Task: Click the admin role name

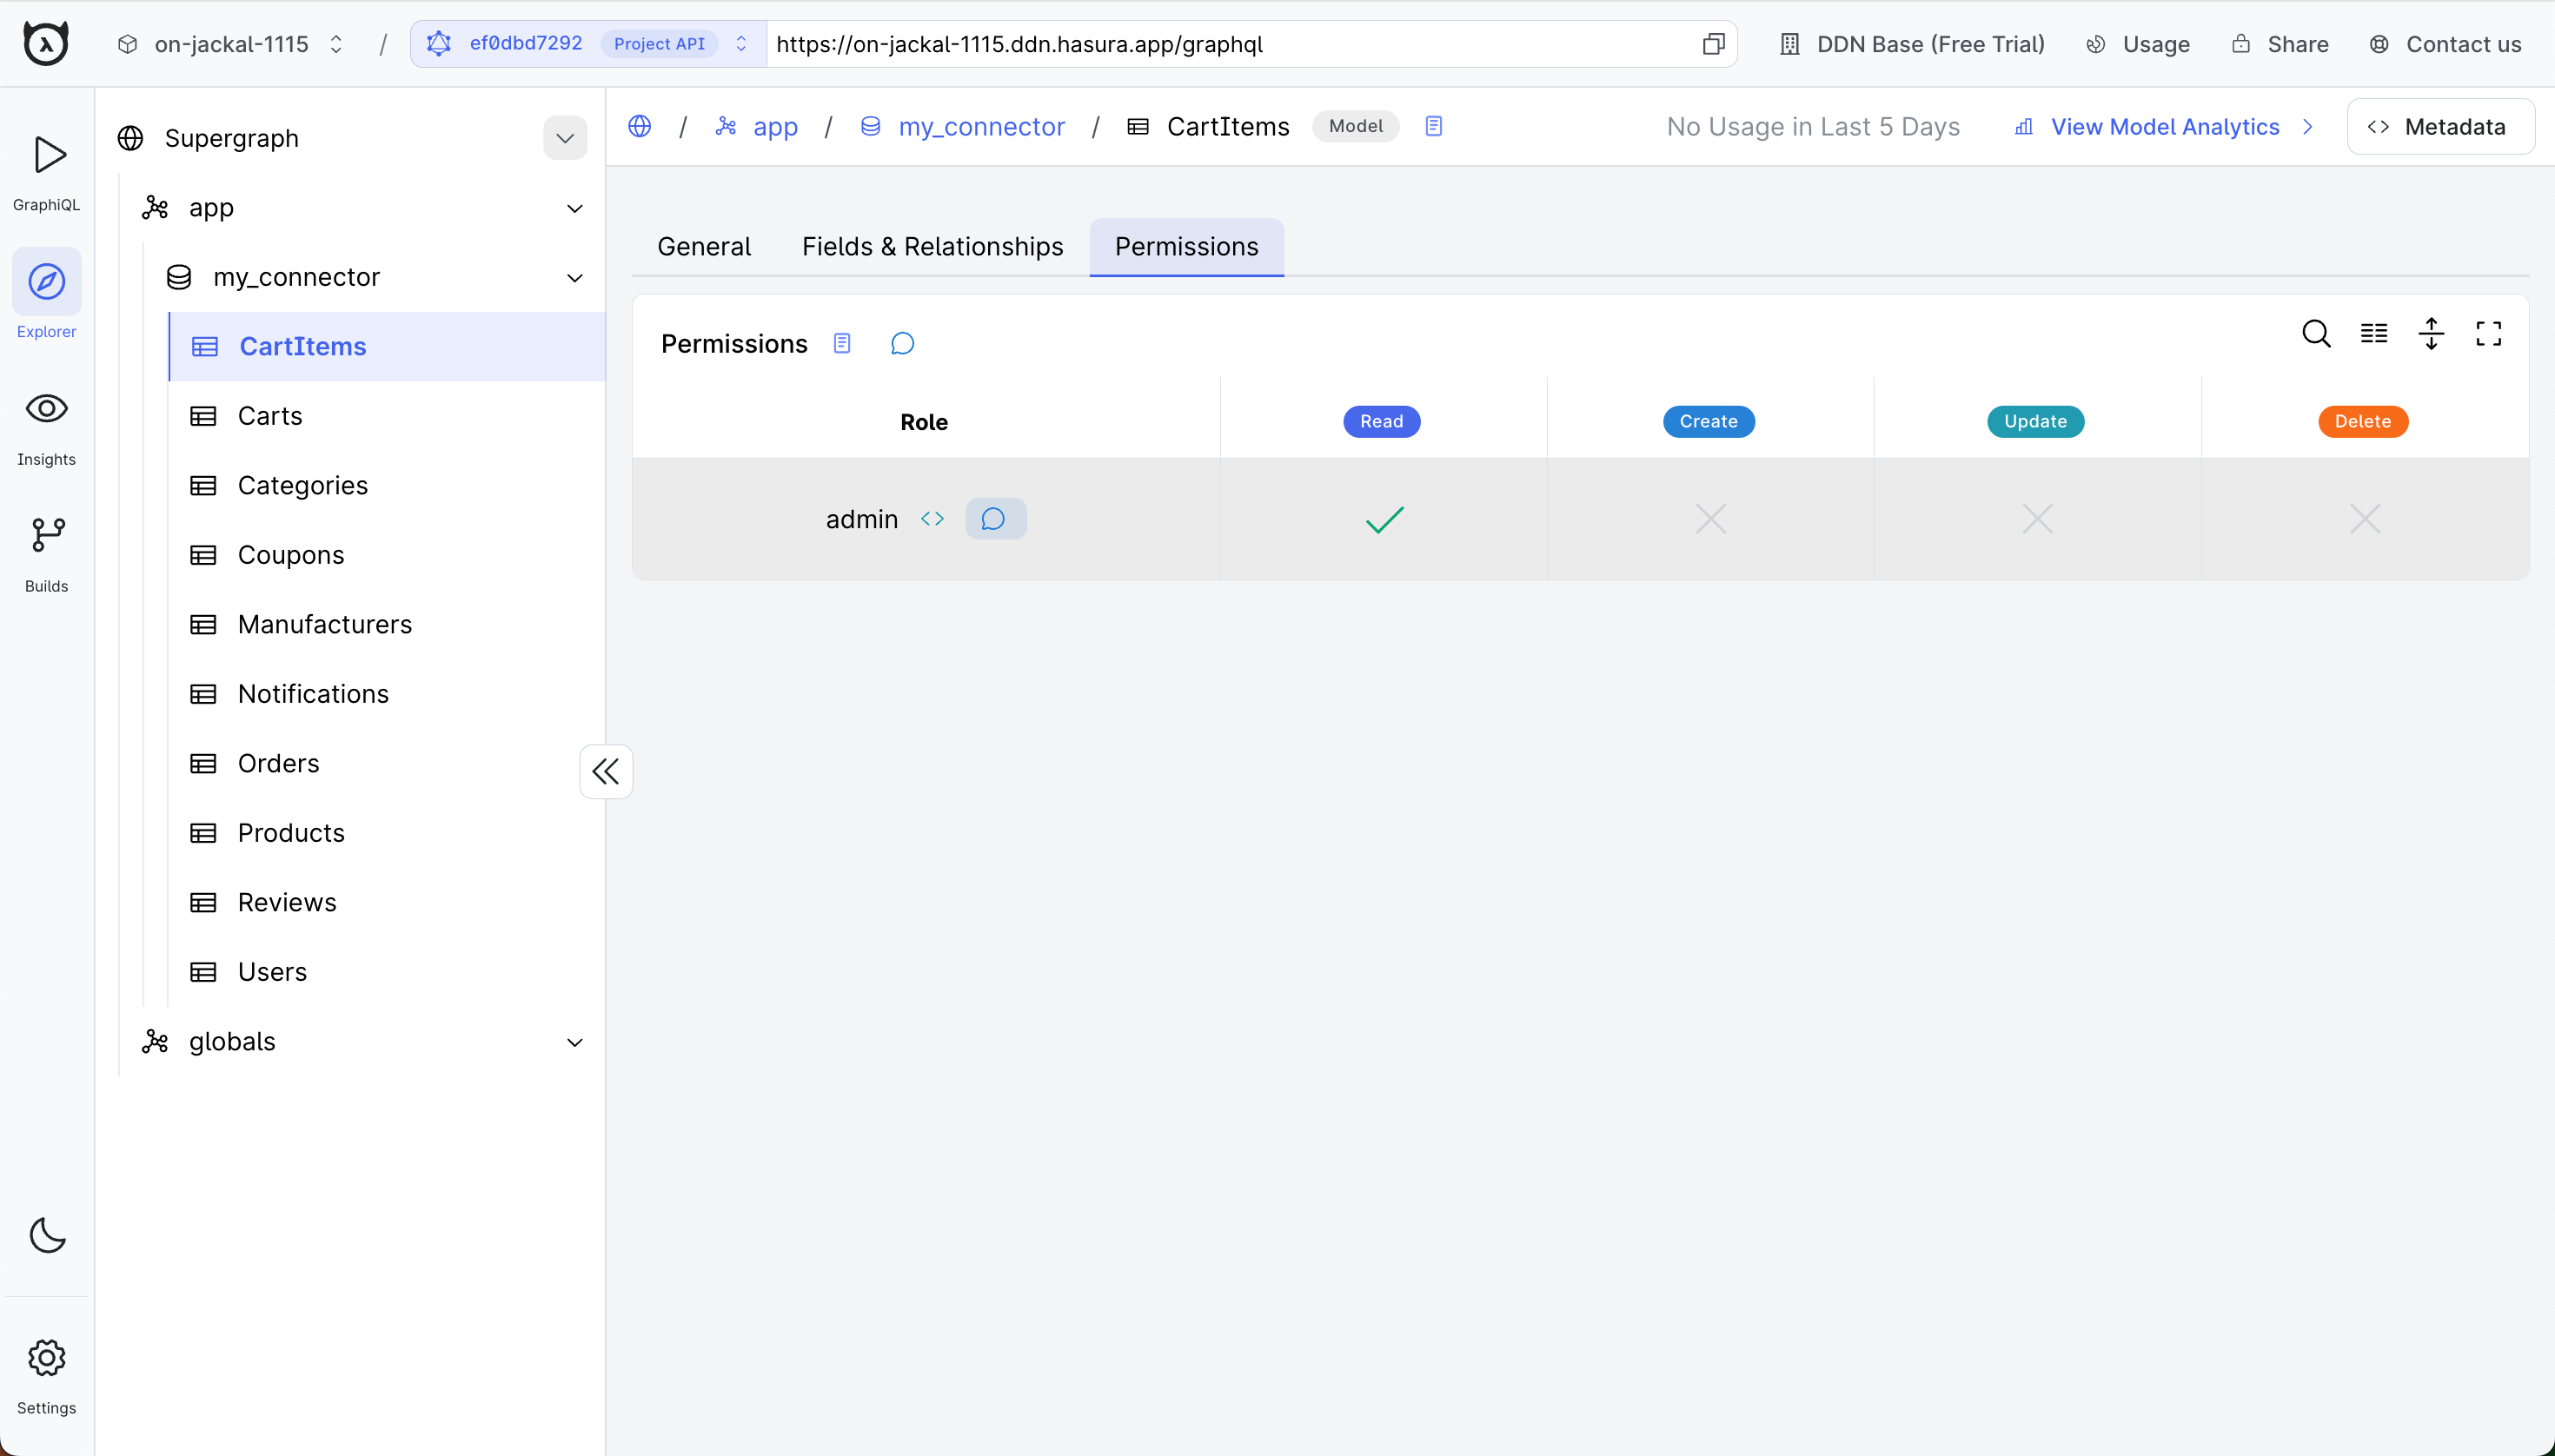Action: click(861, 519)
